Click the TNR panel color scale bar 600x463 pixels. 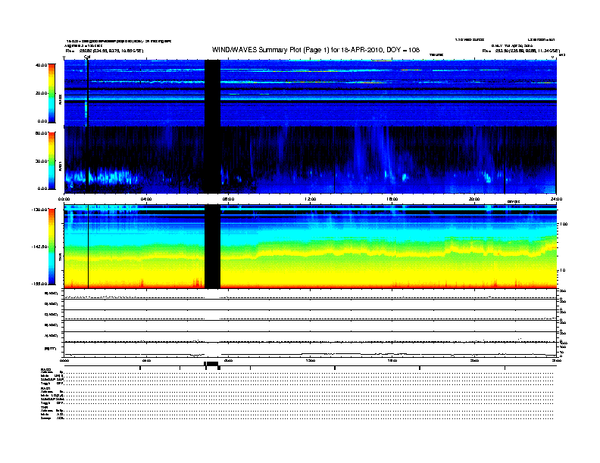[x=52, y=247]
